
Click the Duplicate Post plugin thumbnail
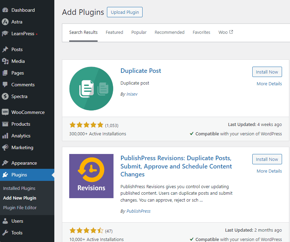click(91, 88)
